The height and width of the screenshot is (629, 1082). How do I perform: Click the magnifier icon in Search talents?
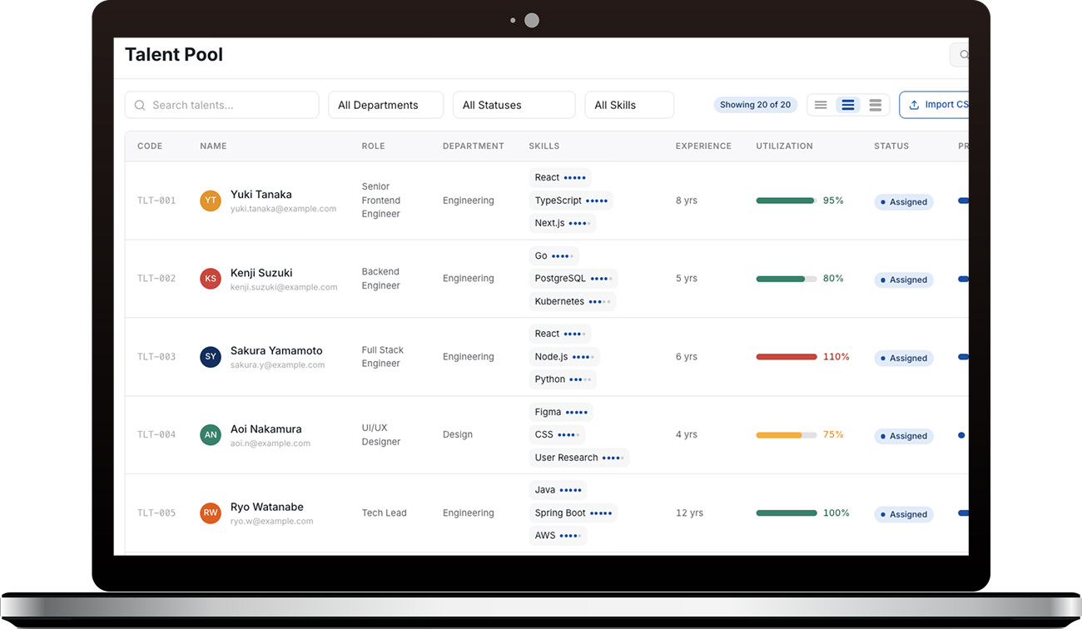pyautogui.click(x=140, y=105)
